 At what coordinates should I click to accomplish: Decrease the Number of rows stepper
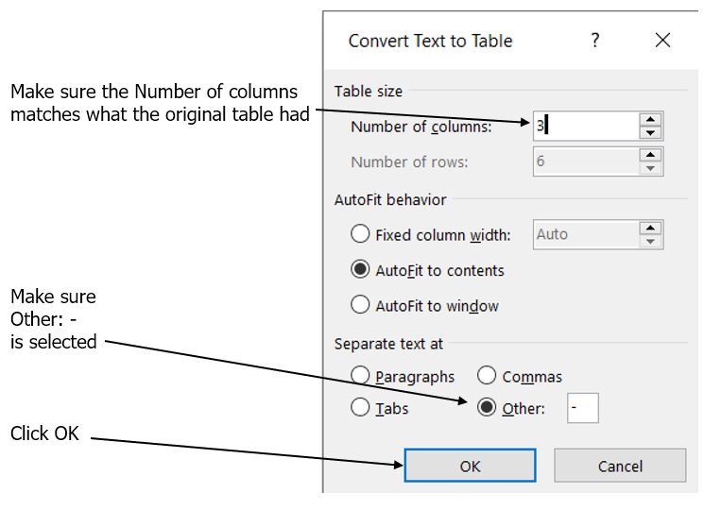650,168
